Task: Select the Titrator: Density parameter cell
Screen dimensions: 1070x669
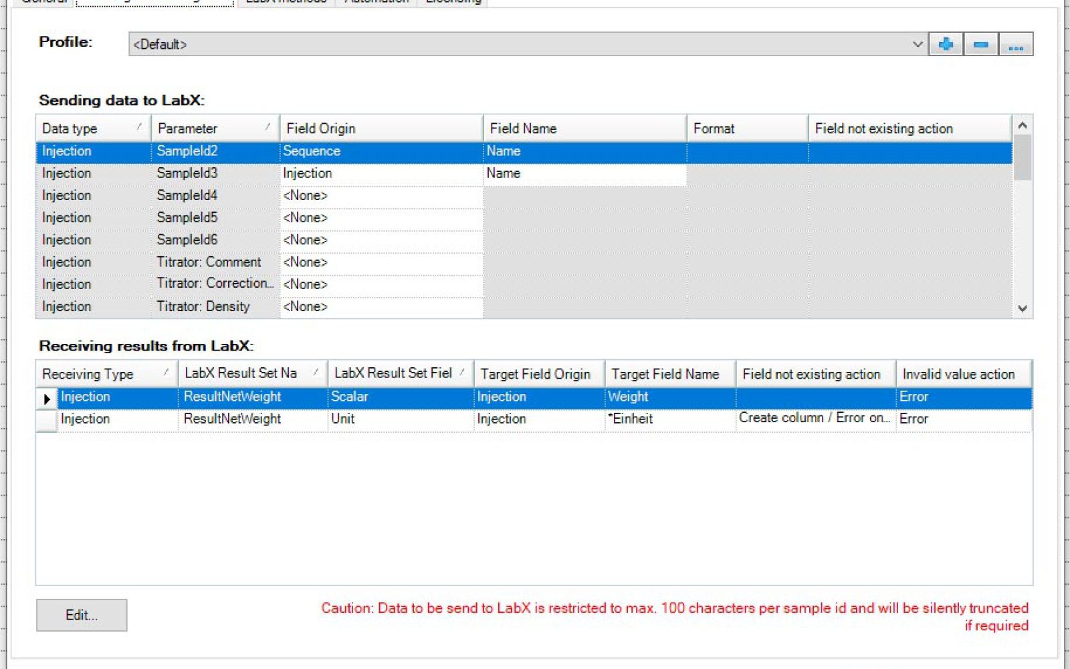Action: (x=215, y=306)
